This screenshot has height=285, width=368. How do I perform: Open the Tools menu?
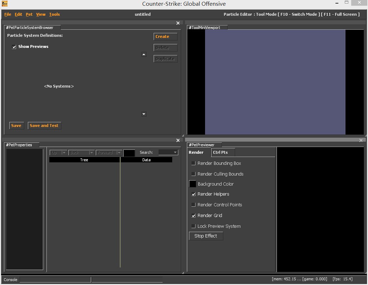click(x=54, y=14)
